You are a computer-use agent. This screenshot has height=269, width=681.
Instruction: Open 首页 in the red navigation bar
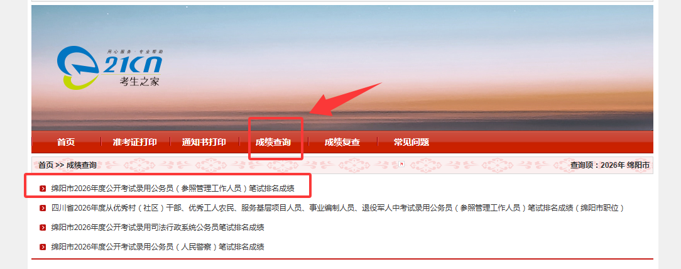click(66, 142)
